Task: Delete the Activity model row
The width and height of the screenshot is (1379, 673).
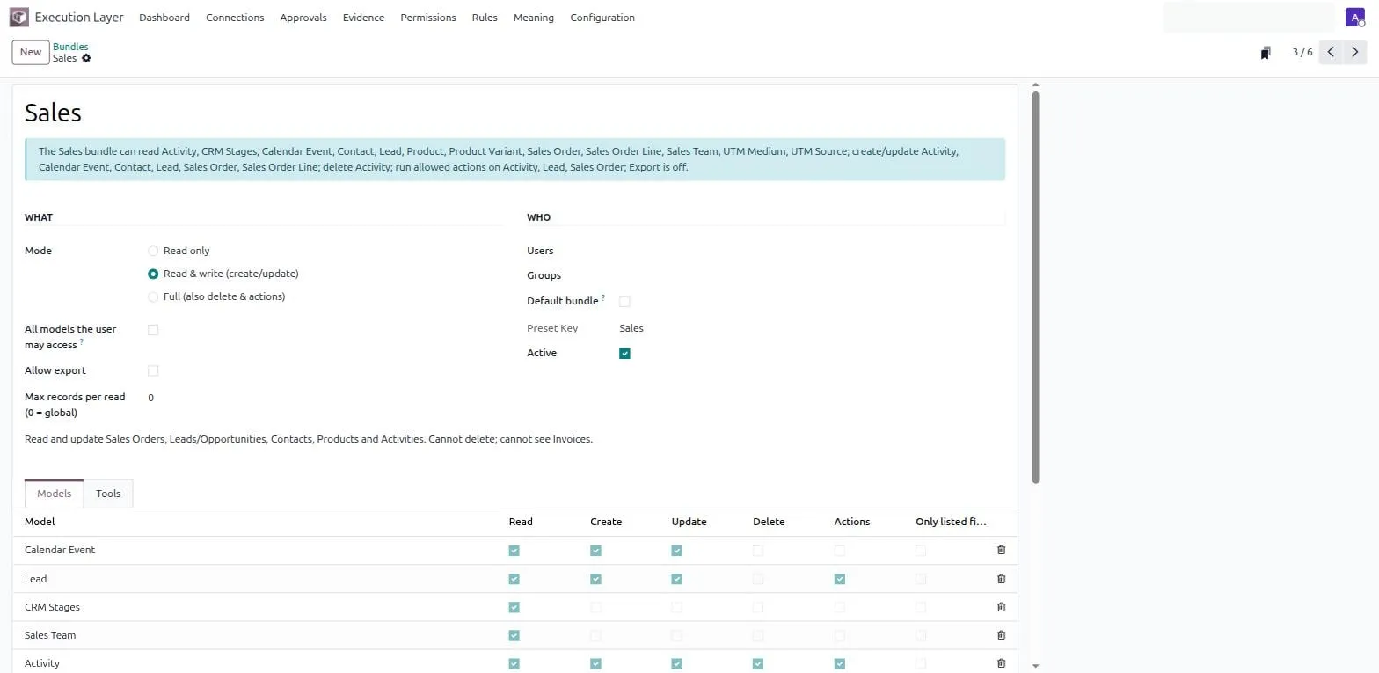Action: coord(1001,663)
